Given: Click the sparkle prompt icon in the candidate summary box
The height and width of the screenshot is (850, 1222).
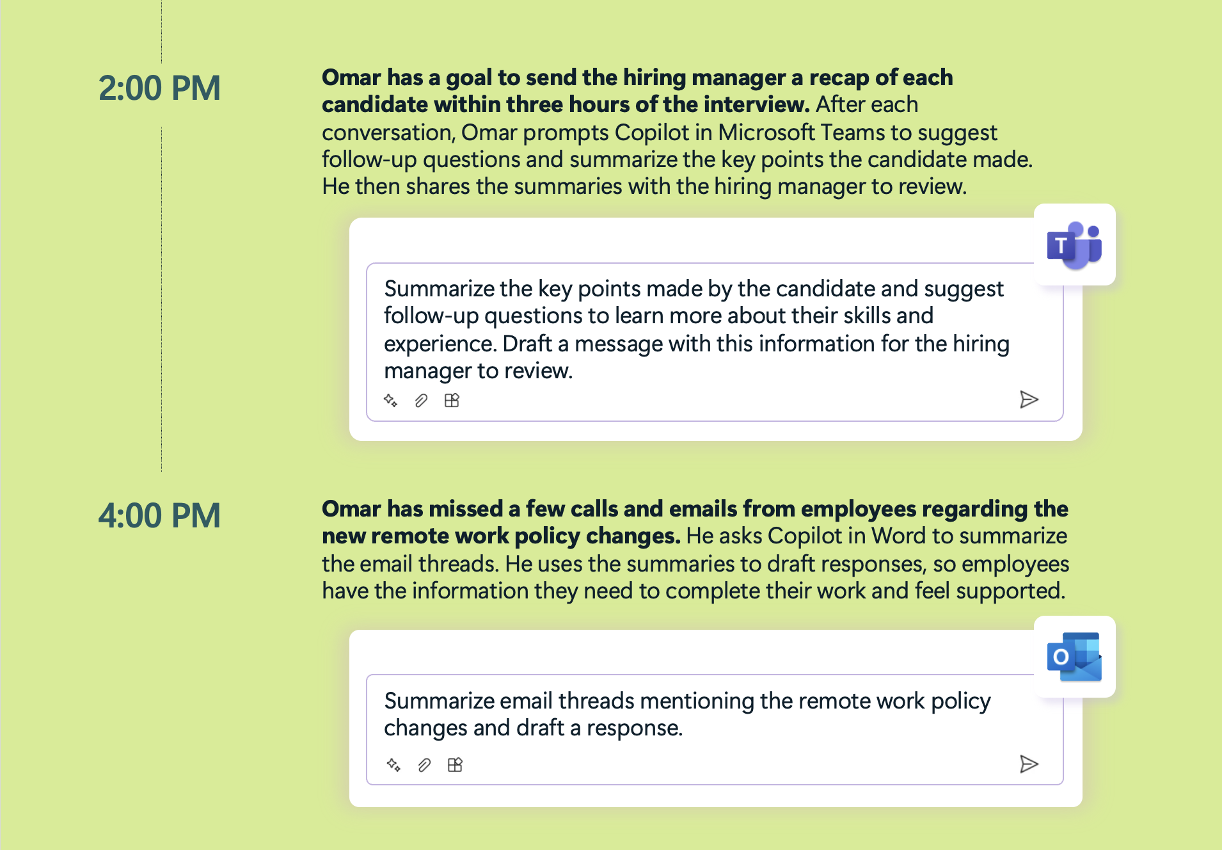Looking at the screenshot, I should [390, 401].
